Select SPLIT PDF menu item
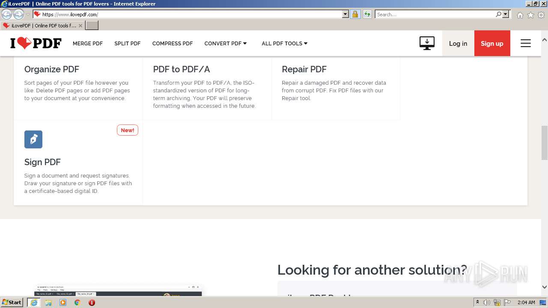This screenshot has width=548, height=308. tap(128, 43)
